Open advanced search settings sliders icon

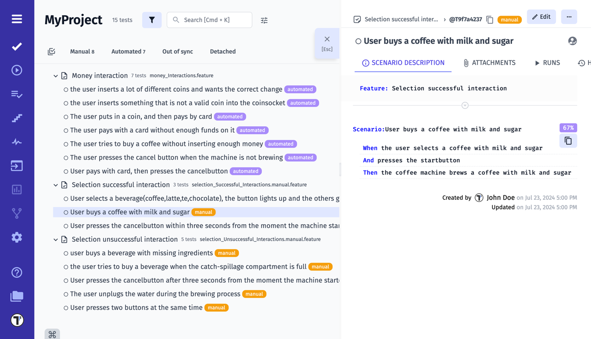coord(264,20)
